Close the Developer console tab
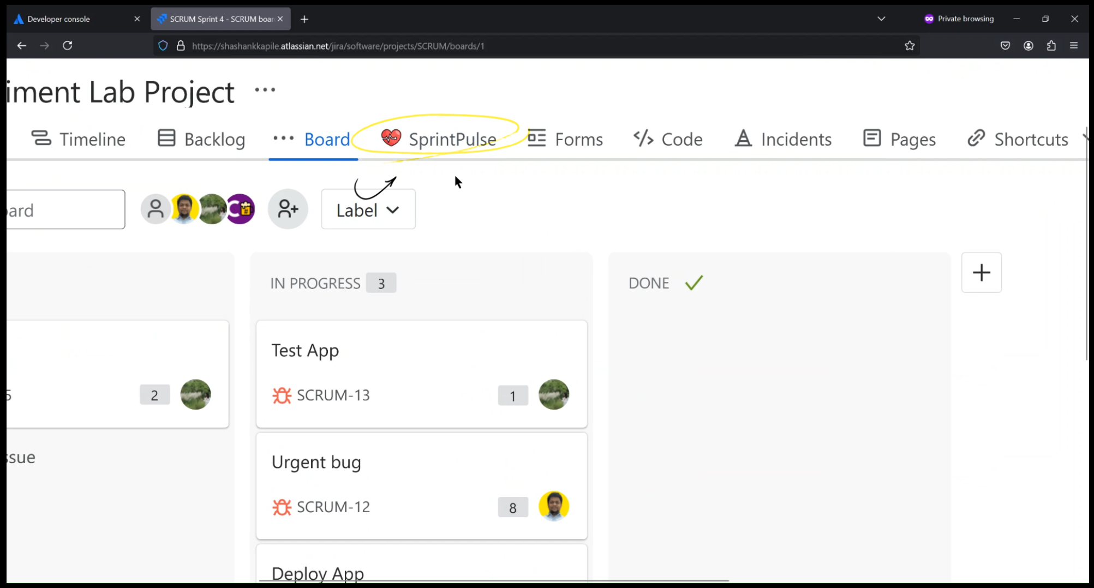The width and height of the screenshot is (1094, 588). [137, 19]
